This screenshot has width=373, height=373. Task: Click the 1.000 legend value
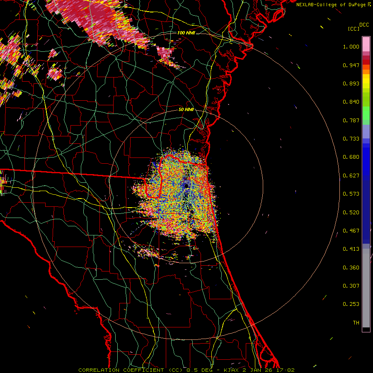click(x=351, y=46)
